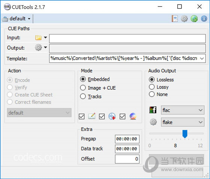Click the flac format icon
Image resolution: width=210 pixels, height=179 pixels.
coord(153,110)
